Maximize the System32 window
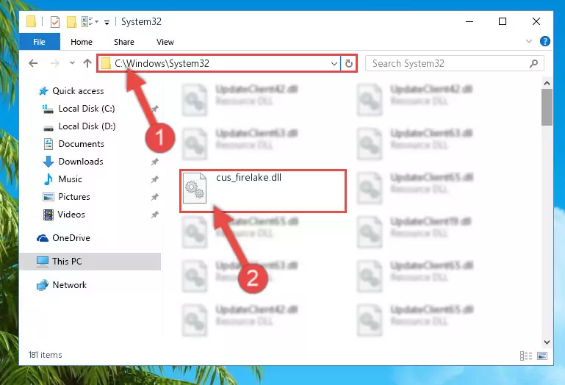 coord(503,21)
